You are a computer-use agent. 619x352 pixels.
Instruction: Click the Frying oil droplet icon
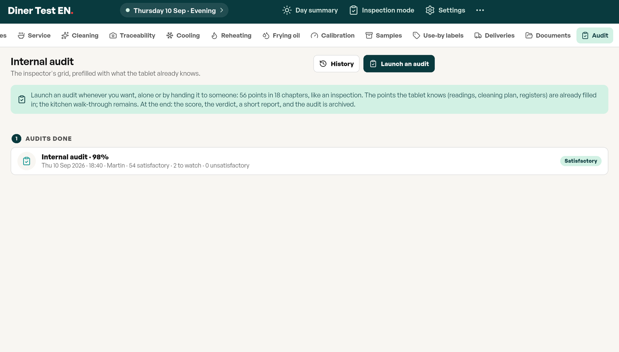(x=266, y=36)
